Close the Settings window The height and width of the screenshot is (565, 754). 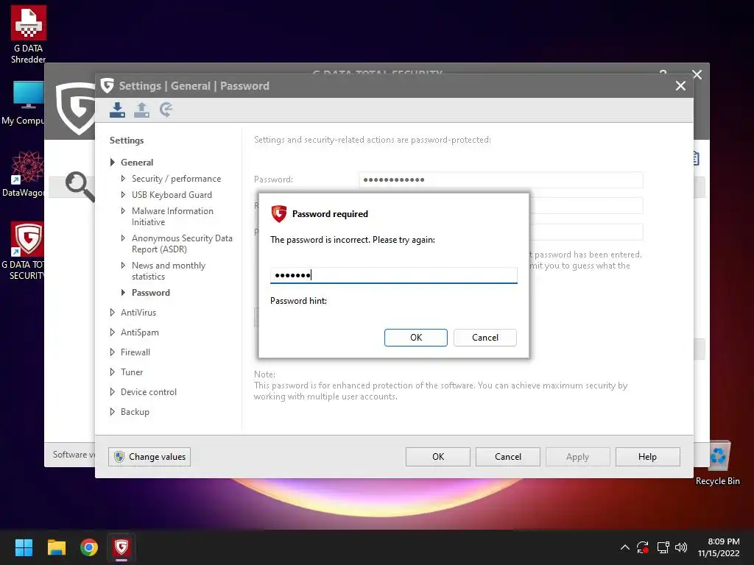(680, 85)
